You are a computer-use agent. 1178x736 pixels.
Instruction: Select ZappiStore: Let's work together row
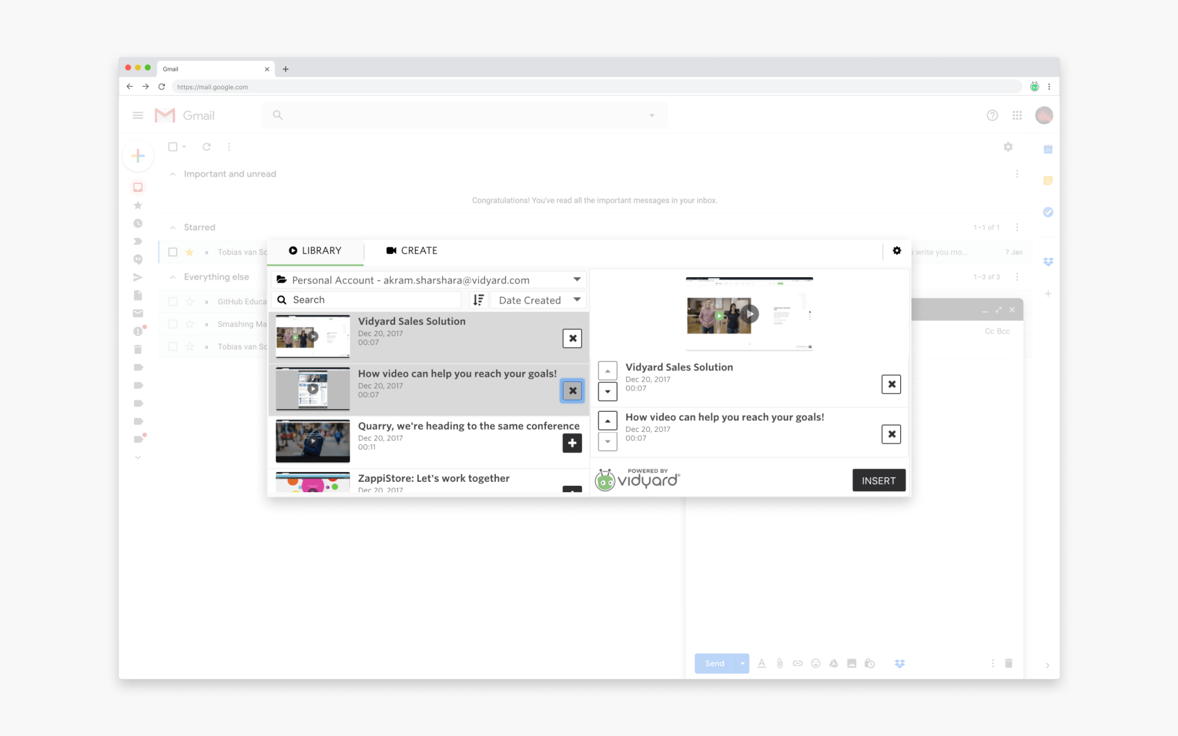429,482
